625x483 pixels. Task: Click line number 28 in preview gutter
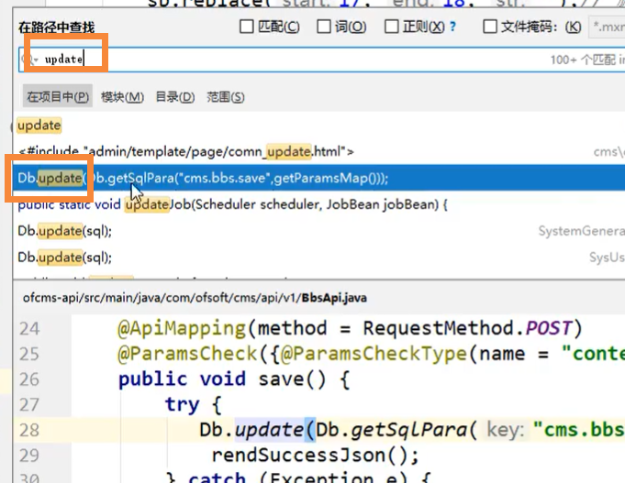[29, 431]
